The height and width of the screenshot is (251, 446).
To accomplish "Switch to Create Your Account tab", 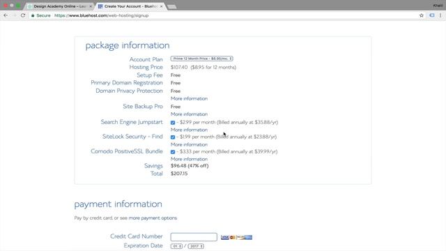I will click(130, 6).
